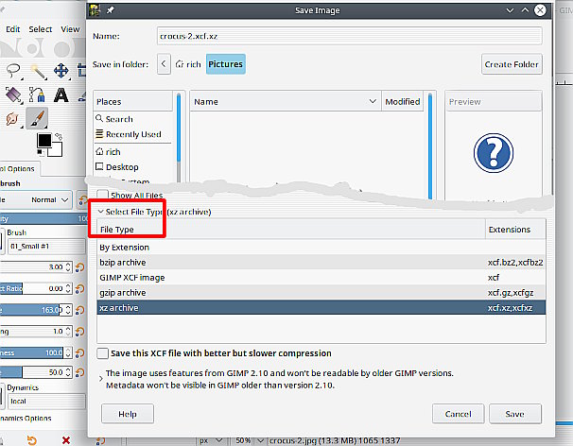
Task: Toggle Show All Files checkbox
Action: coord(103,195)
